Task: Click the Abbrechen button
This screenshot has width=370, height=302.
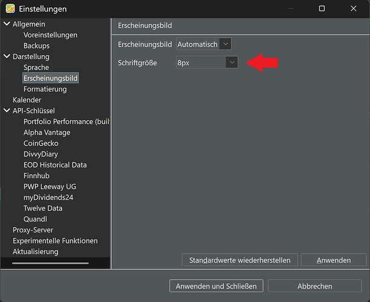Action: 314,286
